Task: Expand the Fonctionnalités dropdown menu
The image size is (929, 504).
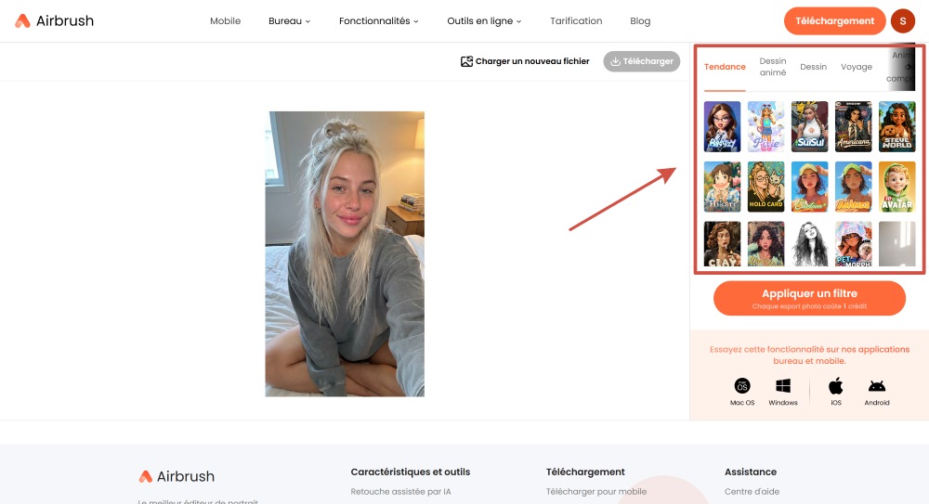Action: (379, 20)
